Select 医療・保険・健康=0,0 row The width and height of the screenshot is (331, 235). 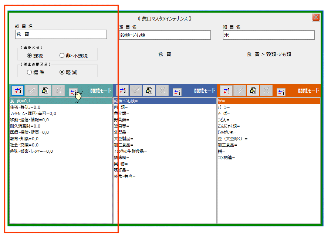(61, 132)
